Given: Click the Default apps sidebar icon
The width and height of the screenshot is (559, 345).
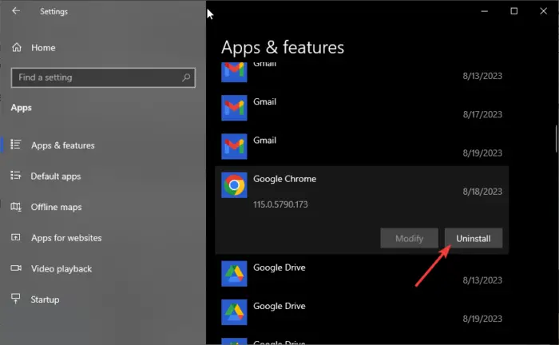Looking at the screenshot, I should click(x=16, y=176).
